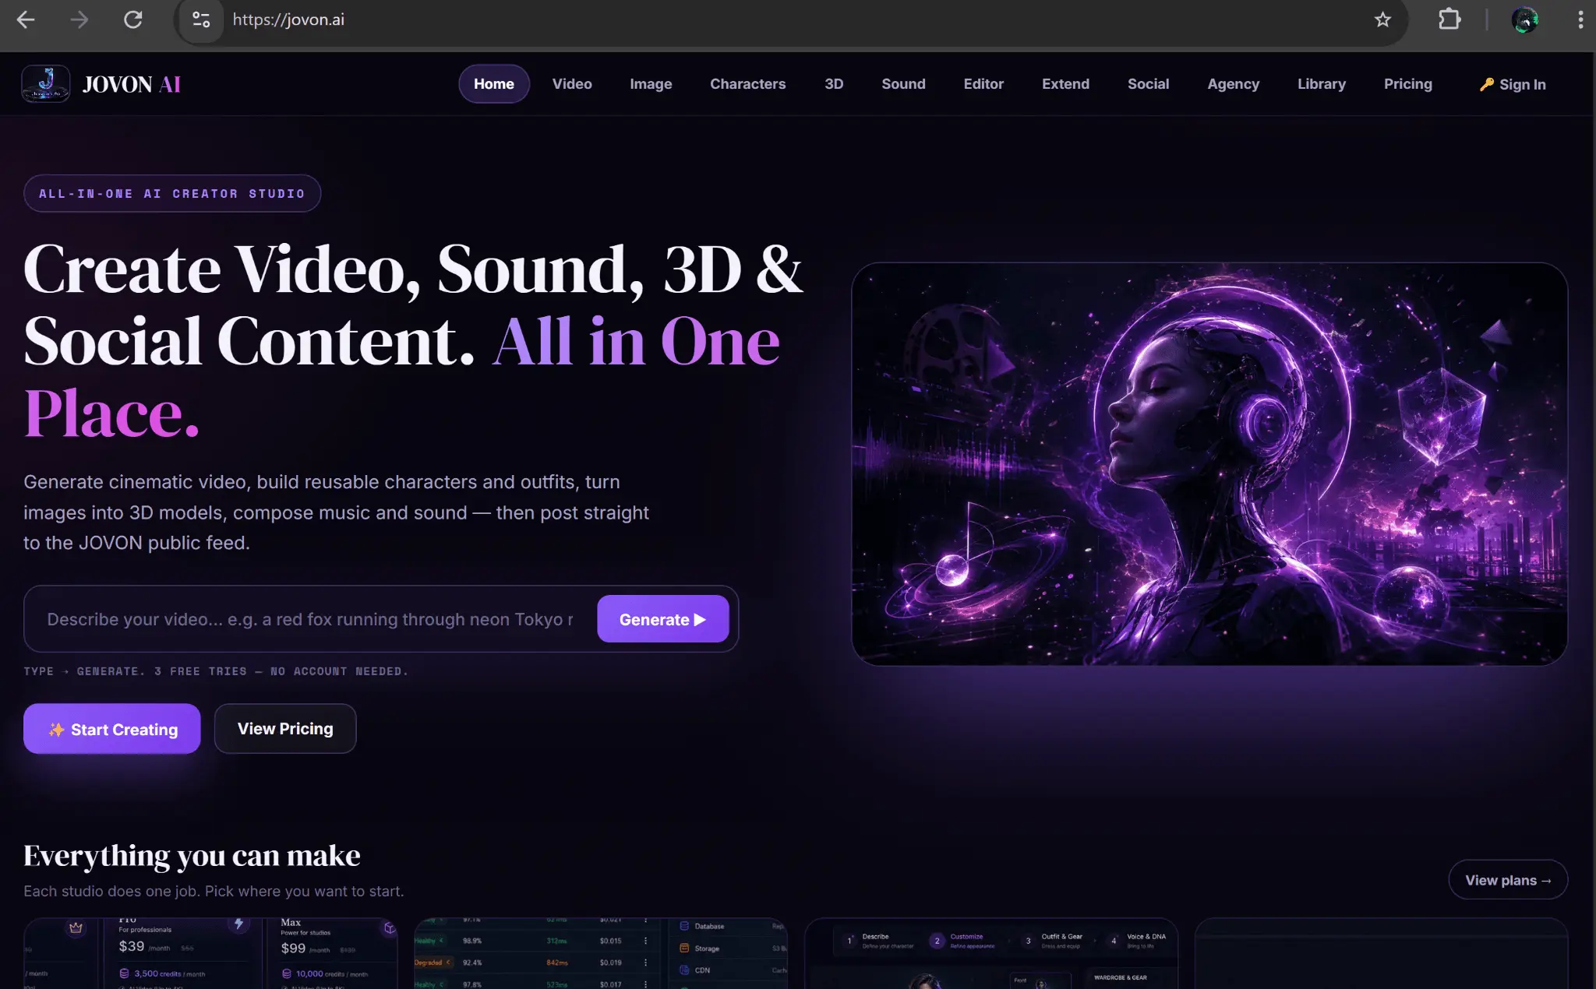The height and width of the screenshot is (989, 1596).
Task: Click the sparkle icon on Start Creating
Action: pos(57,730)
